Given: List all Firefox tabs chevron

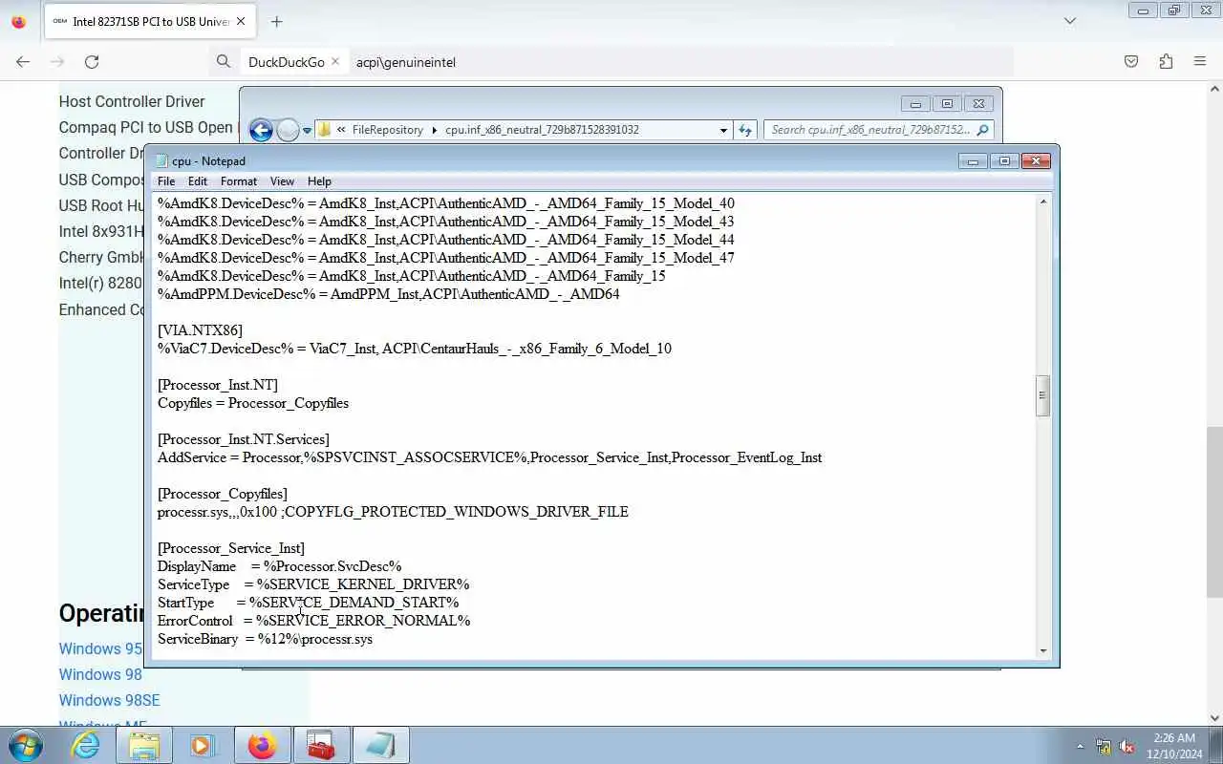Looking at the screenshot, I should point(1070,21).
